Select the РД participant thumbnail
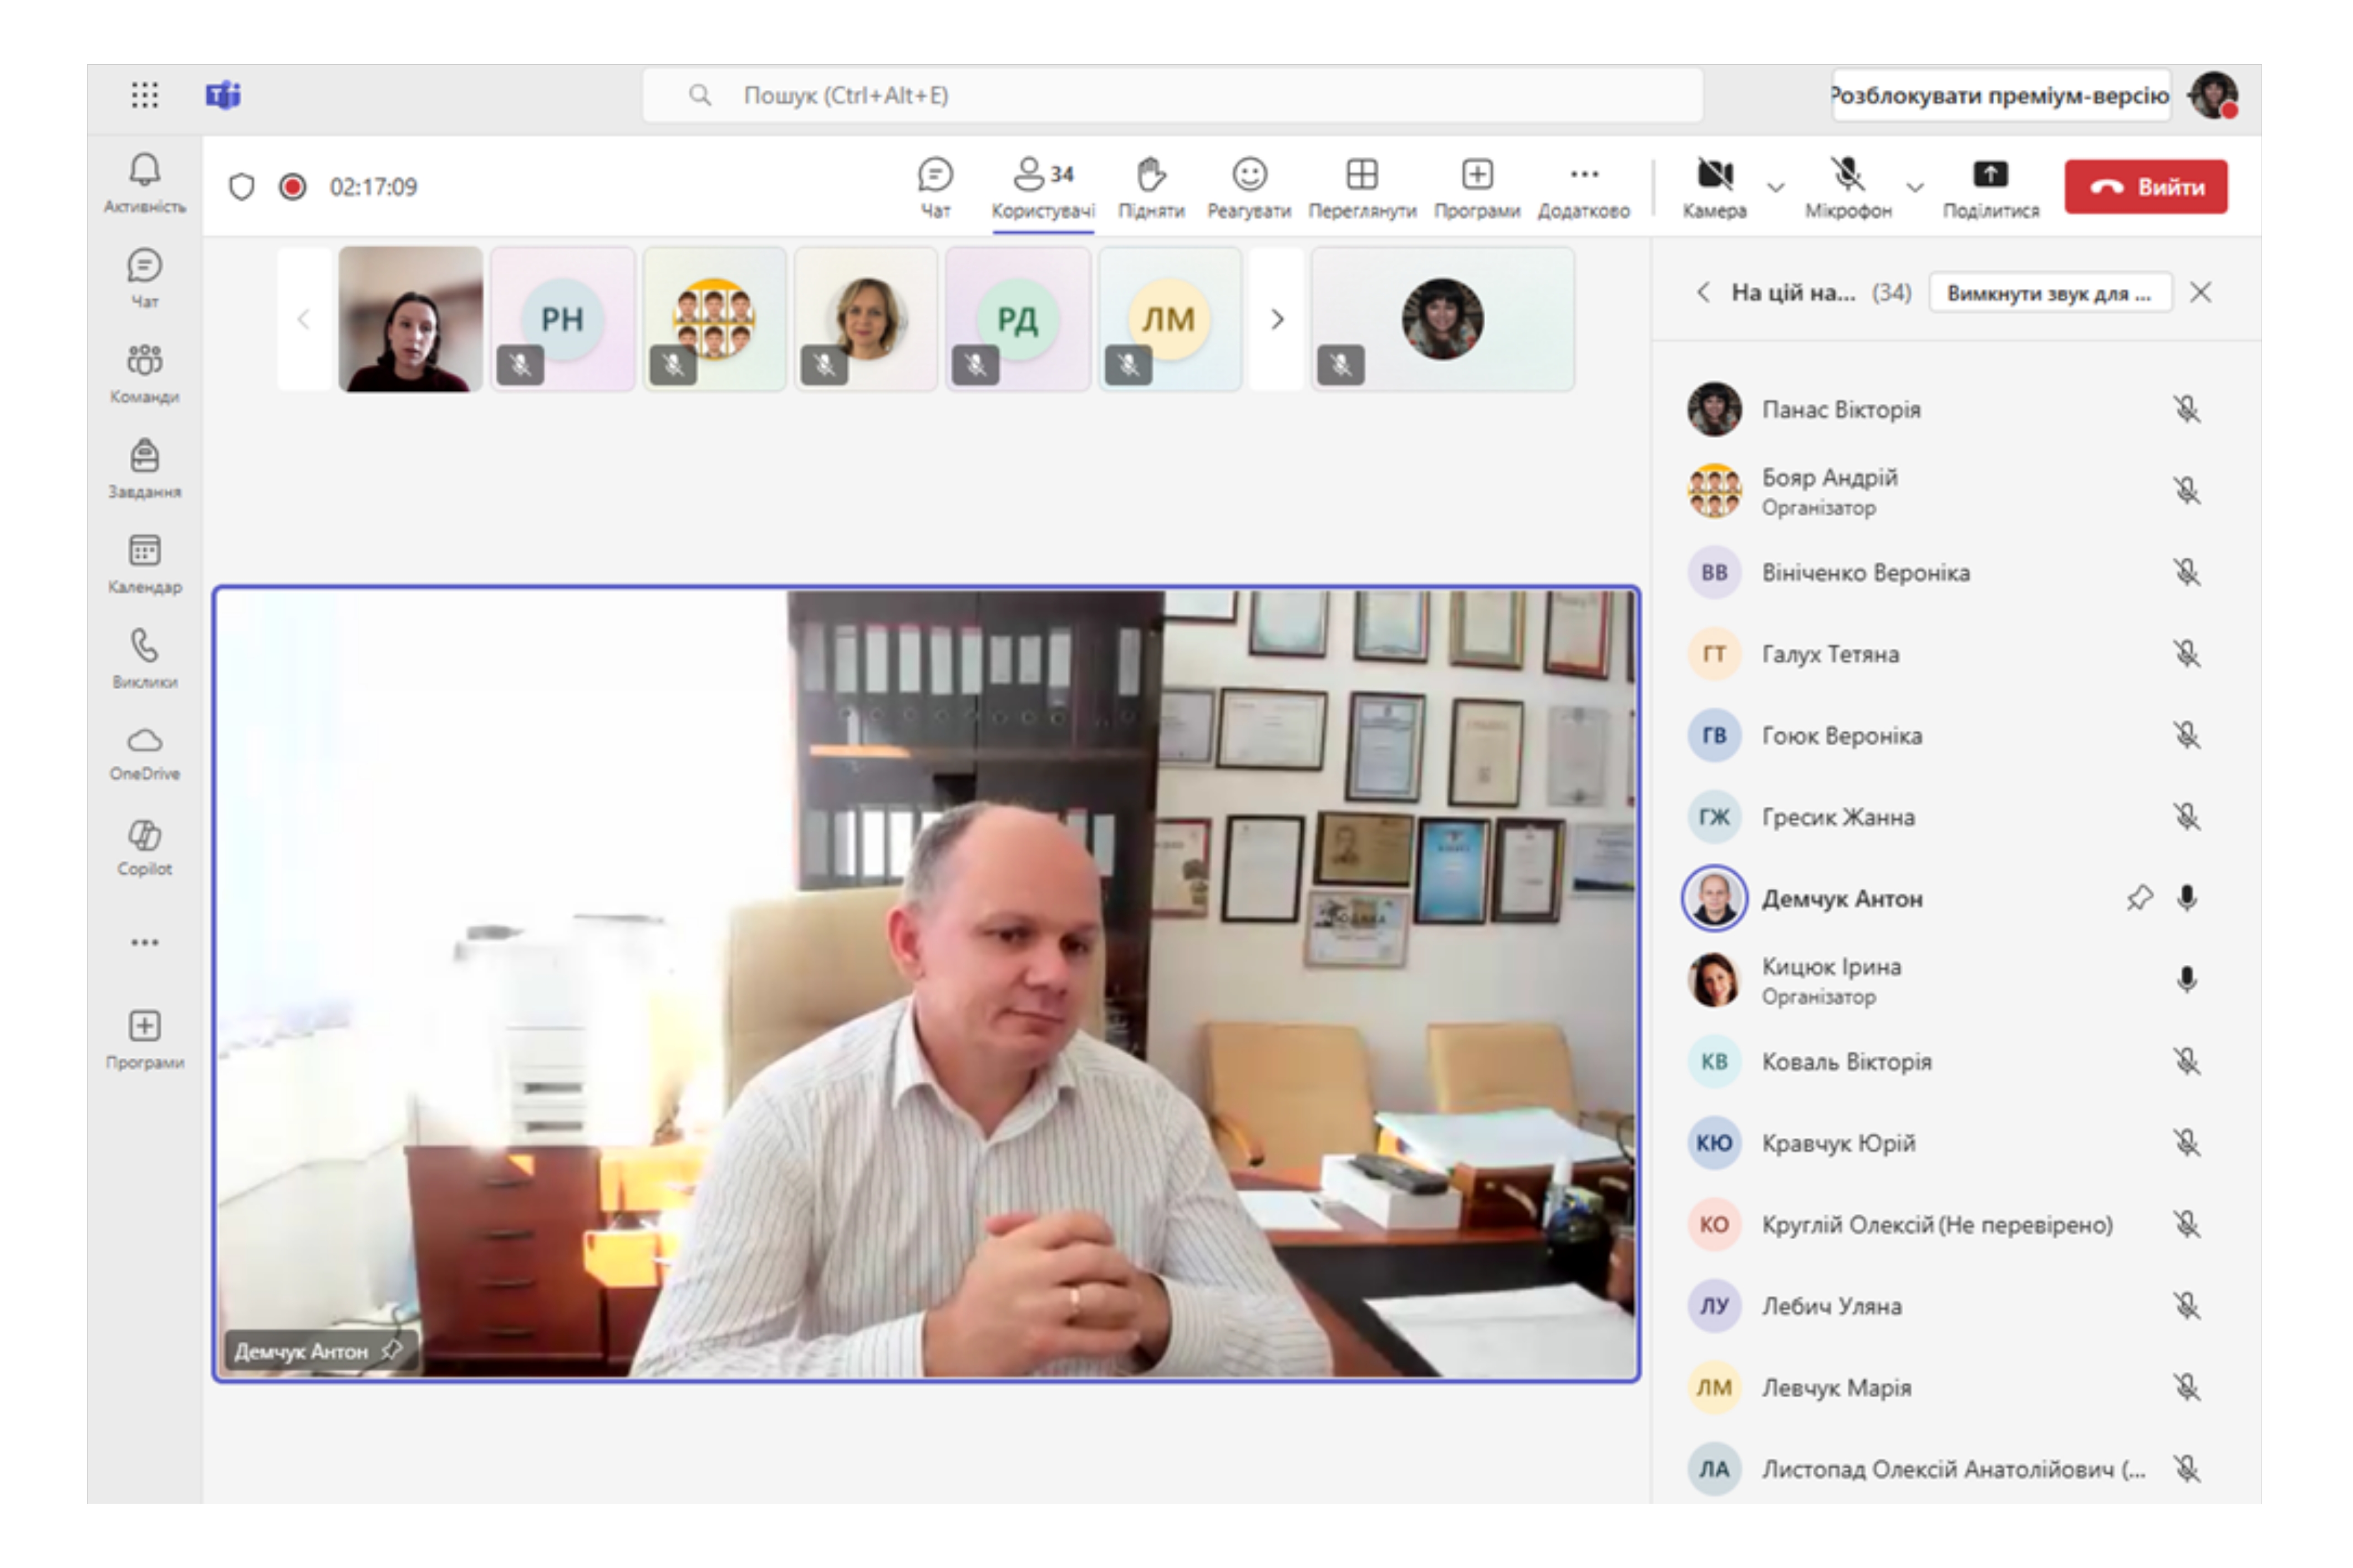2353x1568 pixels. coord(1017,319)
